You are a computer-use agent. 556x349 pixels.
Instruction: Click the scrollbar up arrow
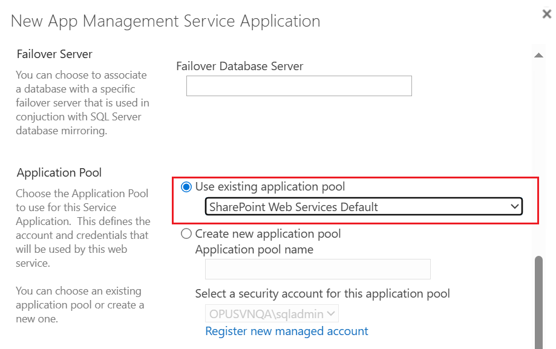tap(538, 54)
